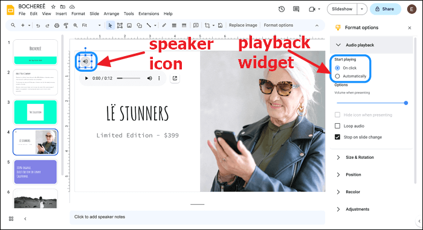Image resolution: width=423 pixels, height=230 pixels.
Task: Reset the image with the toolbar icon
Action: [x=220, y=25]
